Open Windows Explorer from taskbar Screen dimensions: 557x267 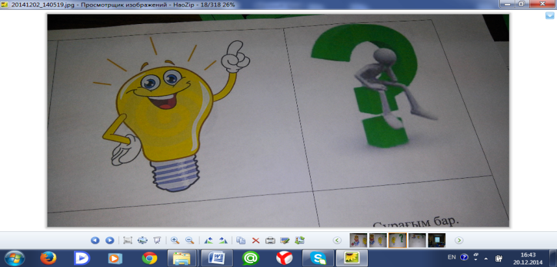(x=182, y=258)
